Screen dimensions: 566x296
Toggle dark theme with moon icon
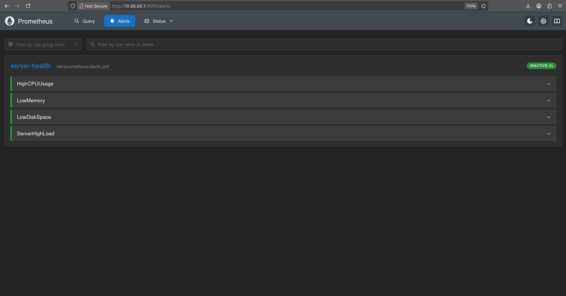click(x=530, y=21)
